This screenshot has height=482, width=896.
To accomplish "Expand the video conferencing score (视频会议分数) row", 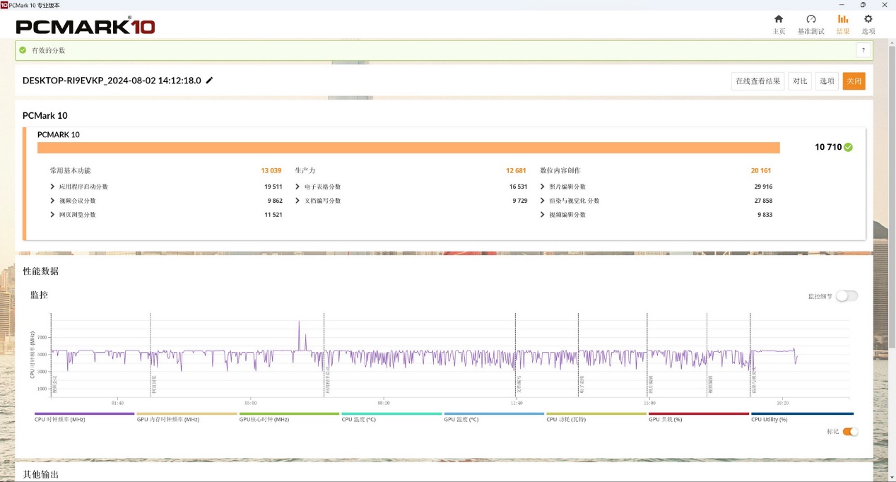I will 53,201.
